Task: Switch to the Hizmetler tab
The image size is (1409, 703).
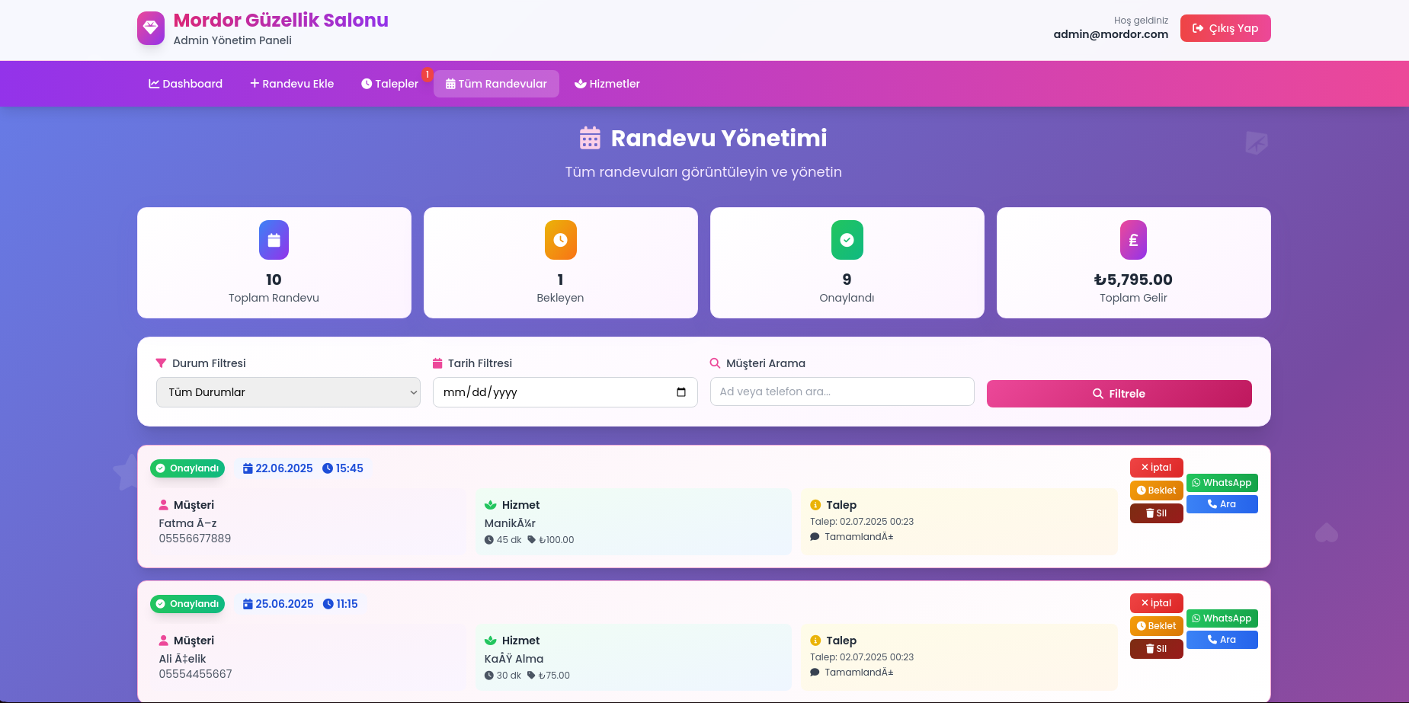Action: (x=607, y=84)
